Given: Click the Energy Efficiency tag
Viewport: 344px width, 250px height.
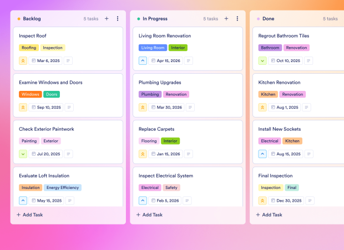Looking at the screenshot, I should click(x=63, y=187).
